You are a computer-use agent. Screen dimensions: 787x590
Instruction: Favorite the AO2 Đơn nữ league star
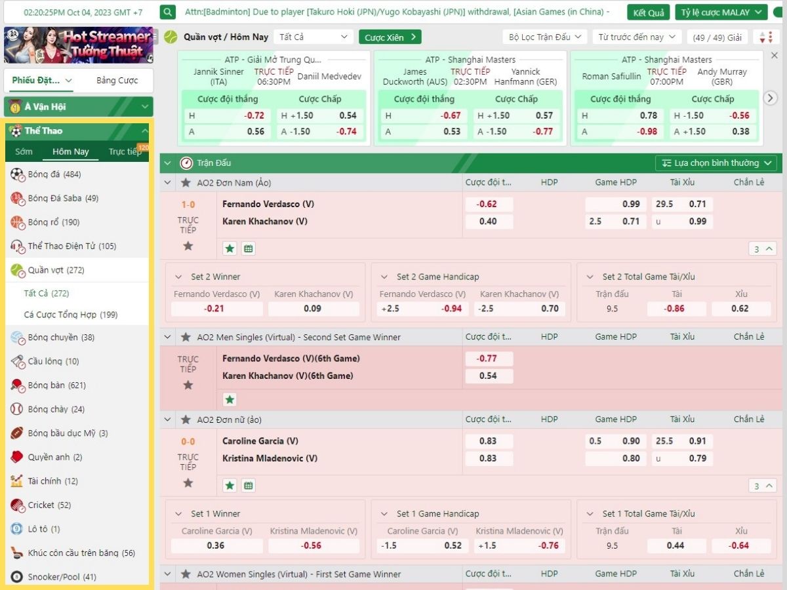pos(186,420)
